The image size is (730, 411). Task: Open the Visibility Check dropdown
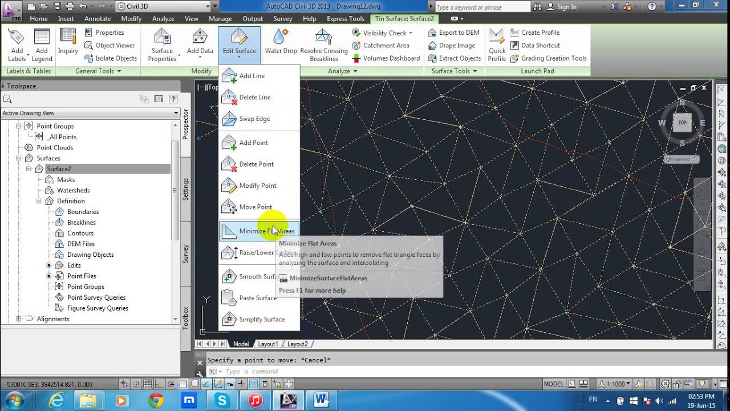coord(382,33)
